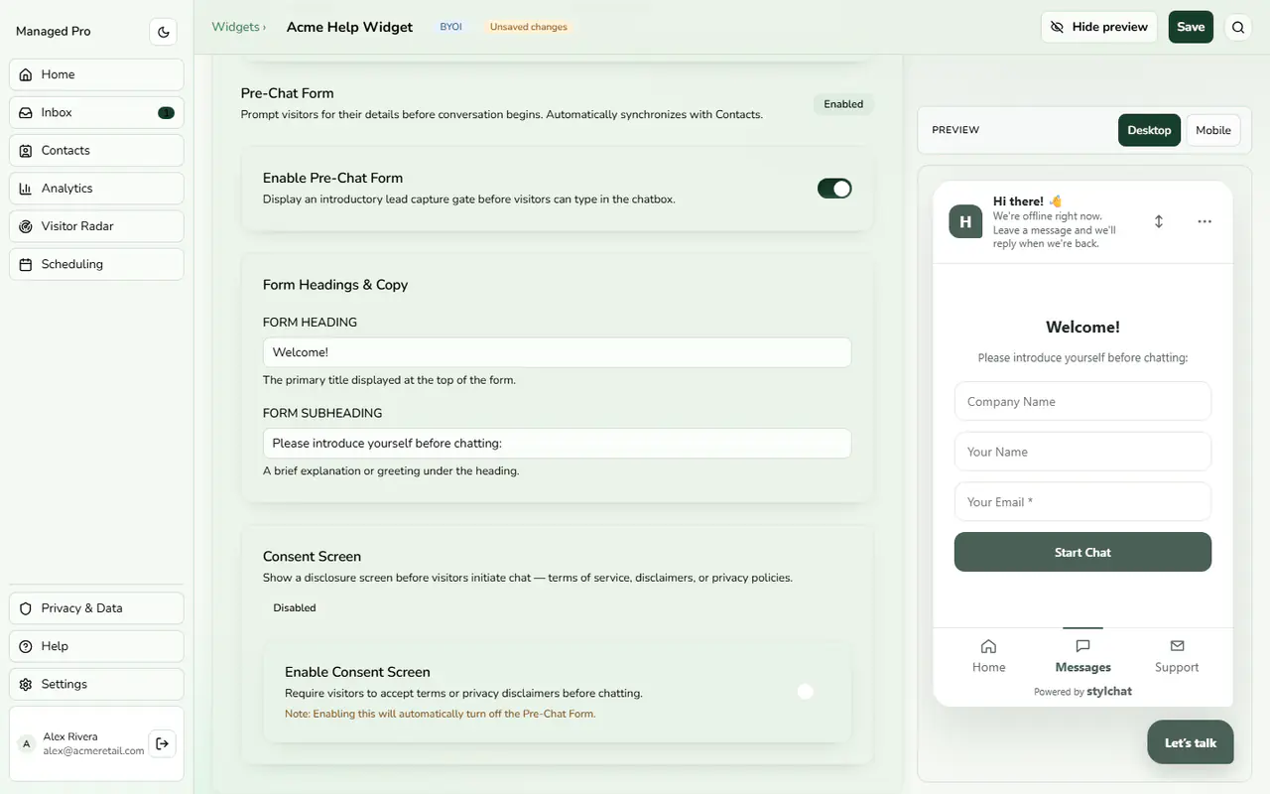Click the logout icon beside Alex Rivera

pyautogui.click(x=163, y=742)
